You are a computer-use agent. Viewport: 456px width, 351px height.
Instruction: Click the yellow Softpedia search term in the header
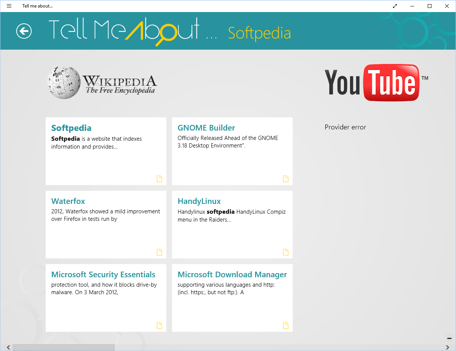tap(259, 33)
